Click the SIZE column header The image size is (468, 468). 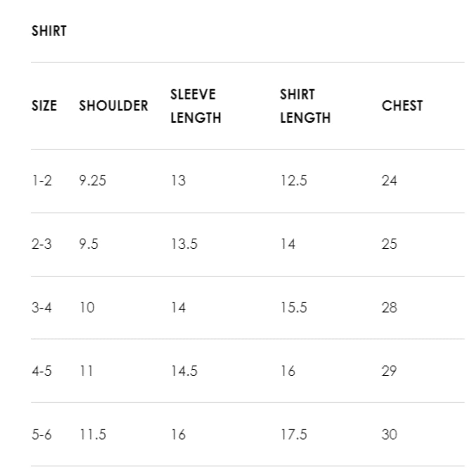tap(44, 106)
